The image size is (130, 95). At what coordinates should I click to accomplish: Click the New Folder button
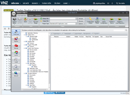(77, 34)
